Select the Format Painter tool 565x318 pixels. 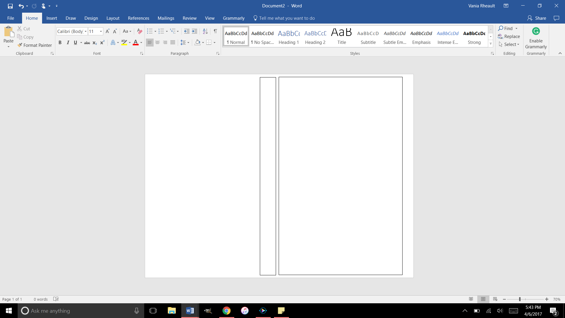[34, 45]
